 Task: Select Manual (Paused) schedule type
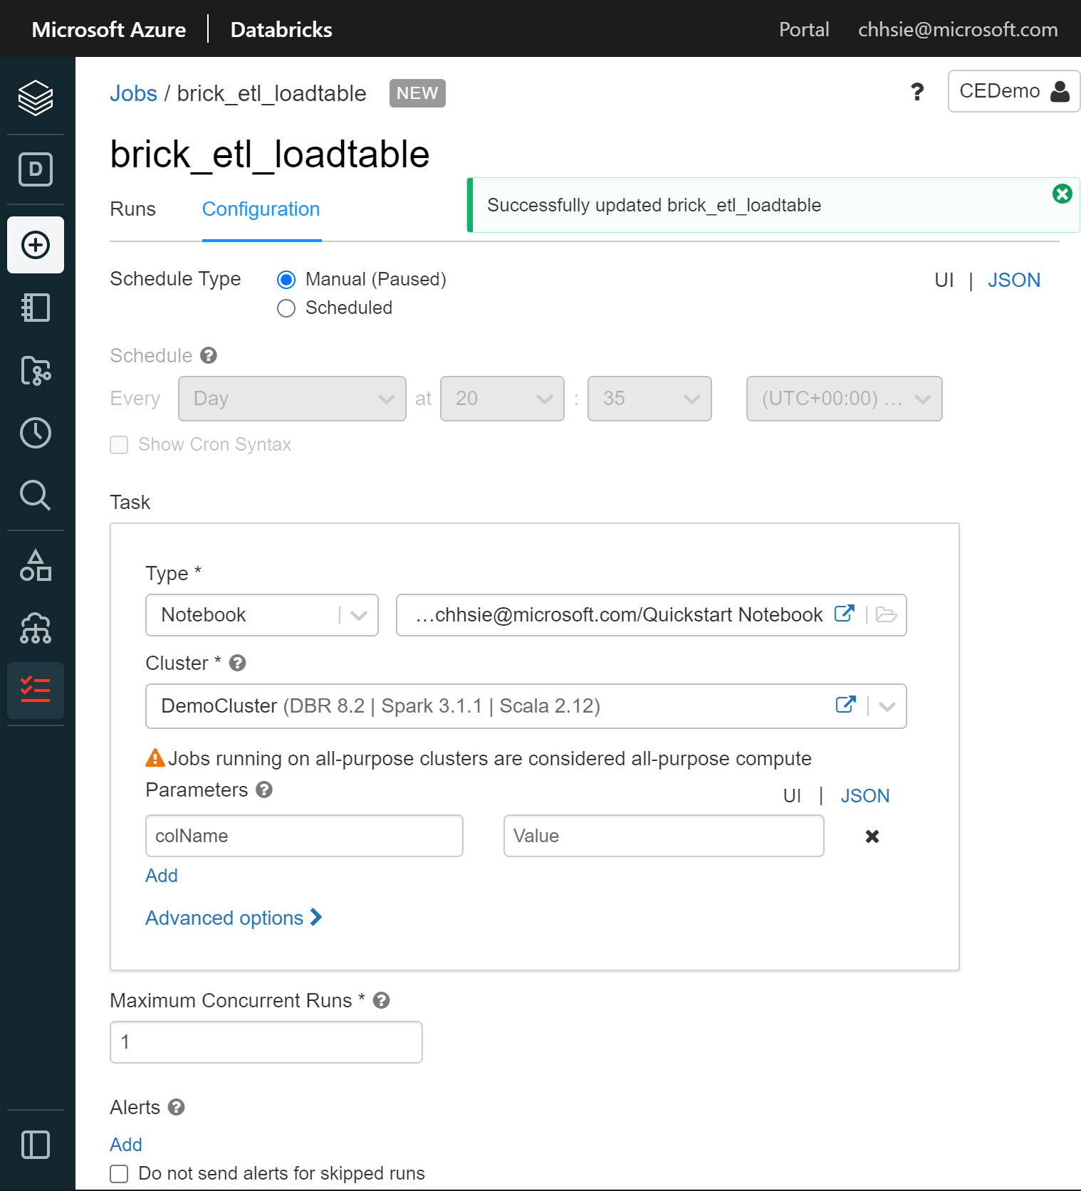click(286, 280)
